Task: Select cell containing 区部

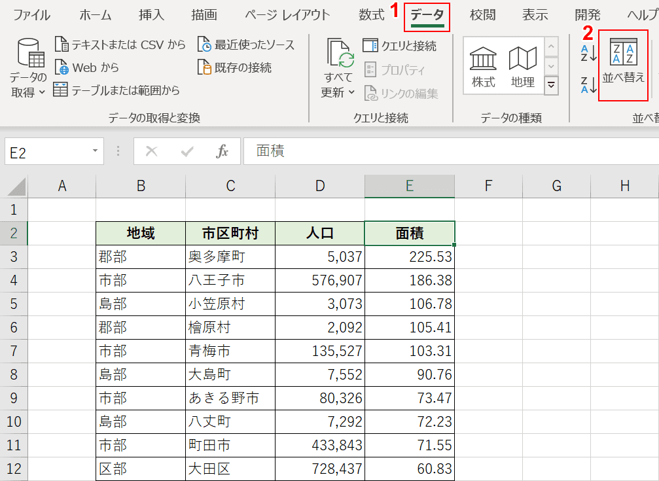Action: pyautogui.click(x=141, y=469)
